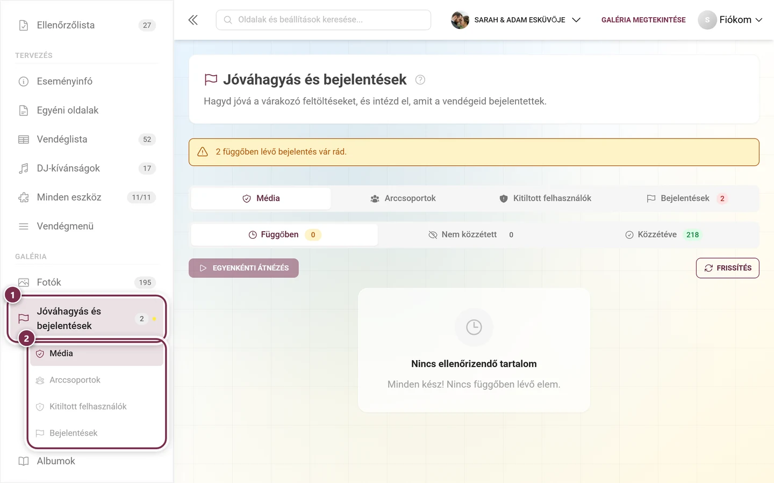
Task: Click the Vendégmenü hamburger icon
Action: 24,226
